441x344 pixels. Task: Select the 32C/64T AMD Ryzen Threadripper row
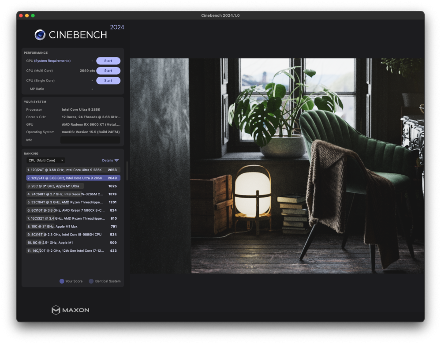point(73,202)
